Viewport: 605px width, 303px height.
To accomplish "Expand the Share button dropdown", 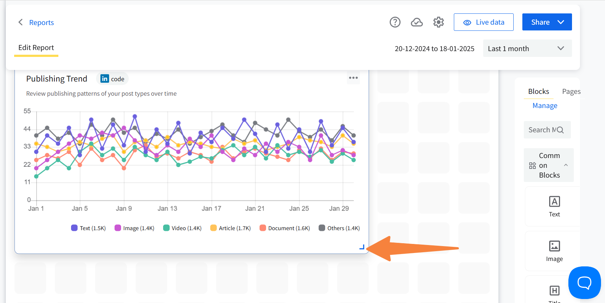I will 560,22.
